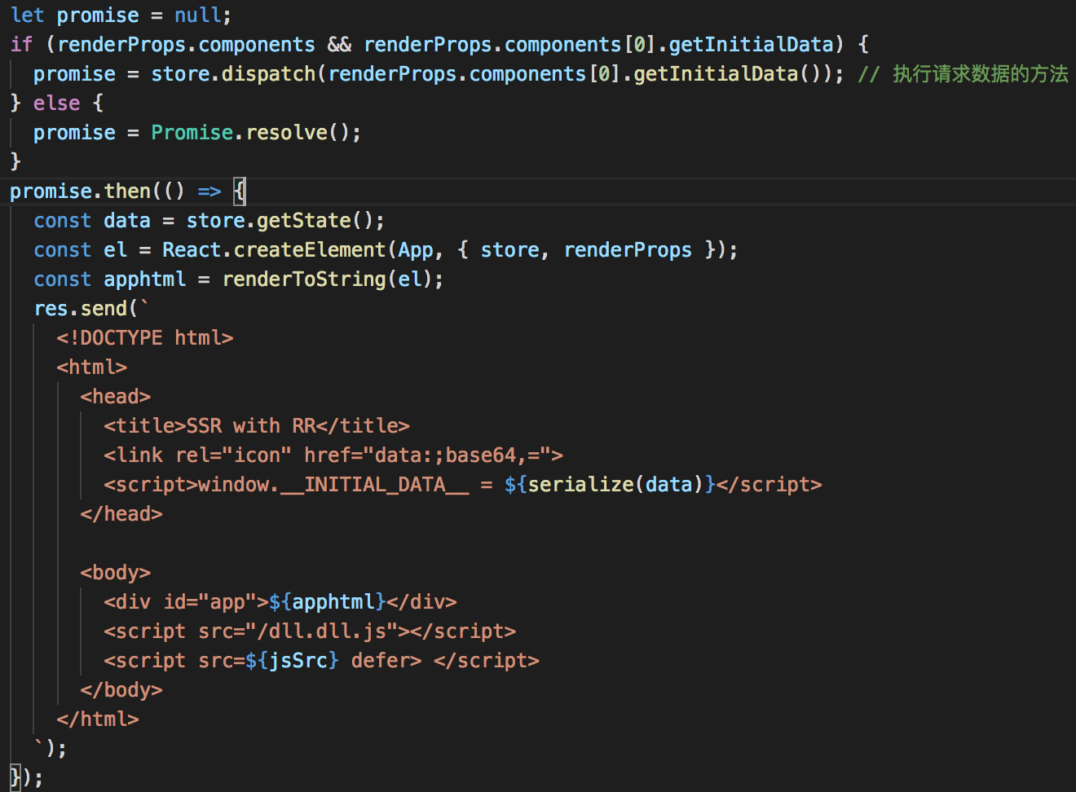
Task: Click 'const data = store.getState();' line
Action: pyautogui.click(x=209, y=221)
